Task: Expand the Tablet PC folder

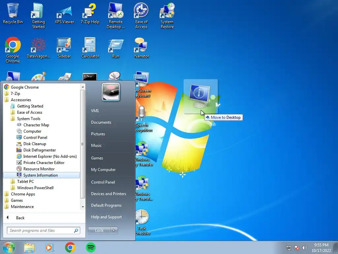Action: (25, 182)
